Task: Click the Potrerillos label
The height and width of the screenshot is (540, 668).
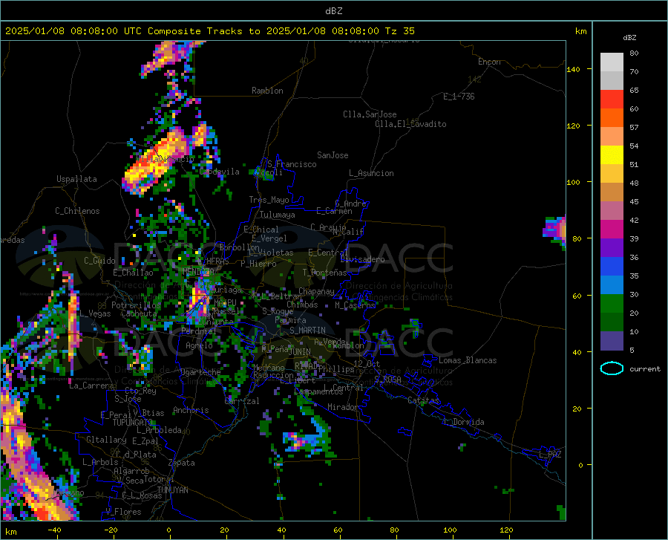Action: [136, 305]
